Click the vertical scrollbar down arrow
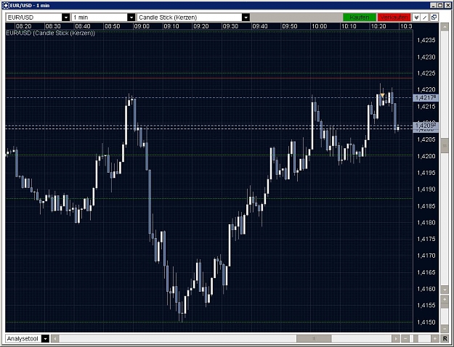The image size is (454, 347). coord(445,289)
